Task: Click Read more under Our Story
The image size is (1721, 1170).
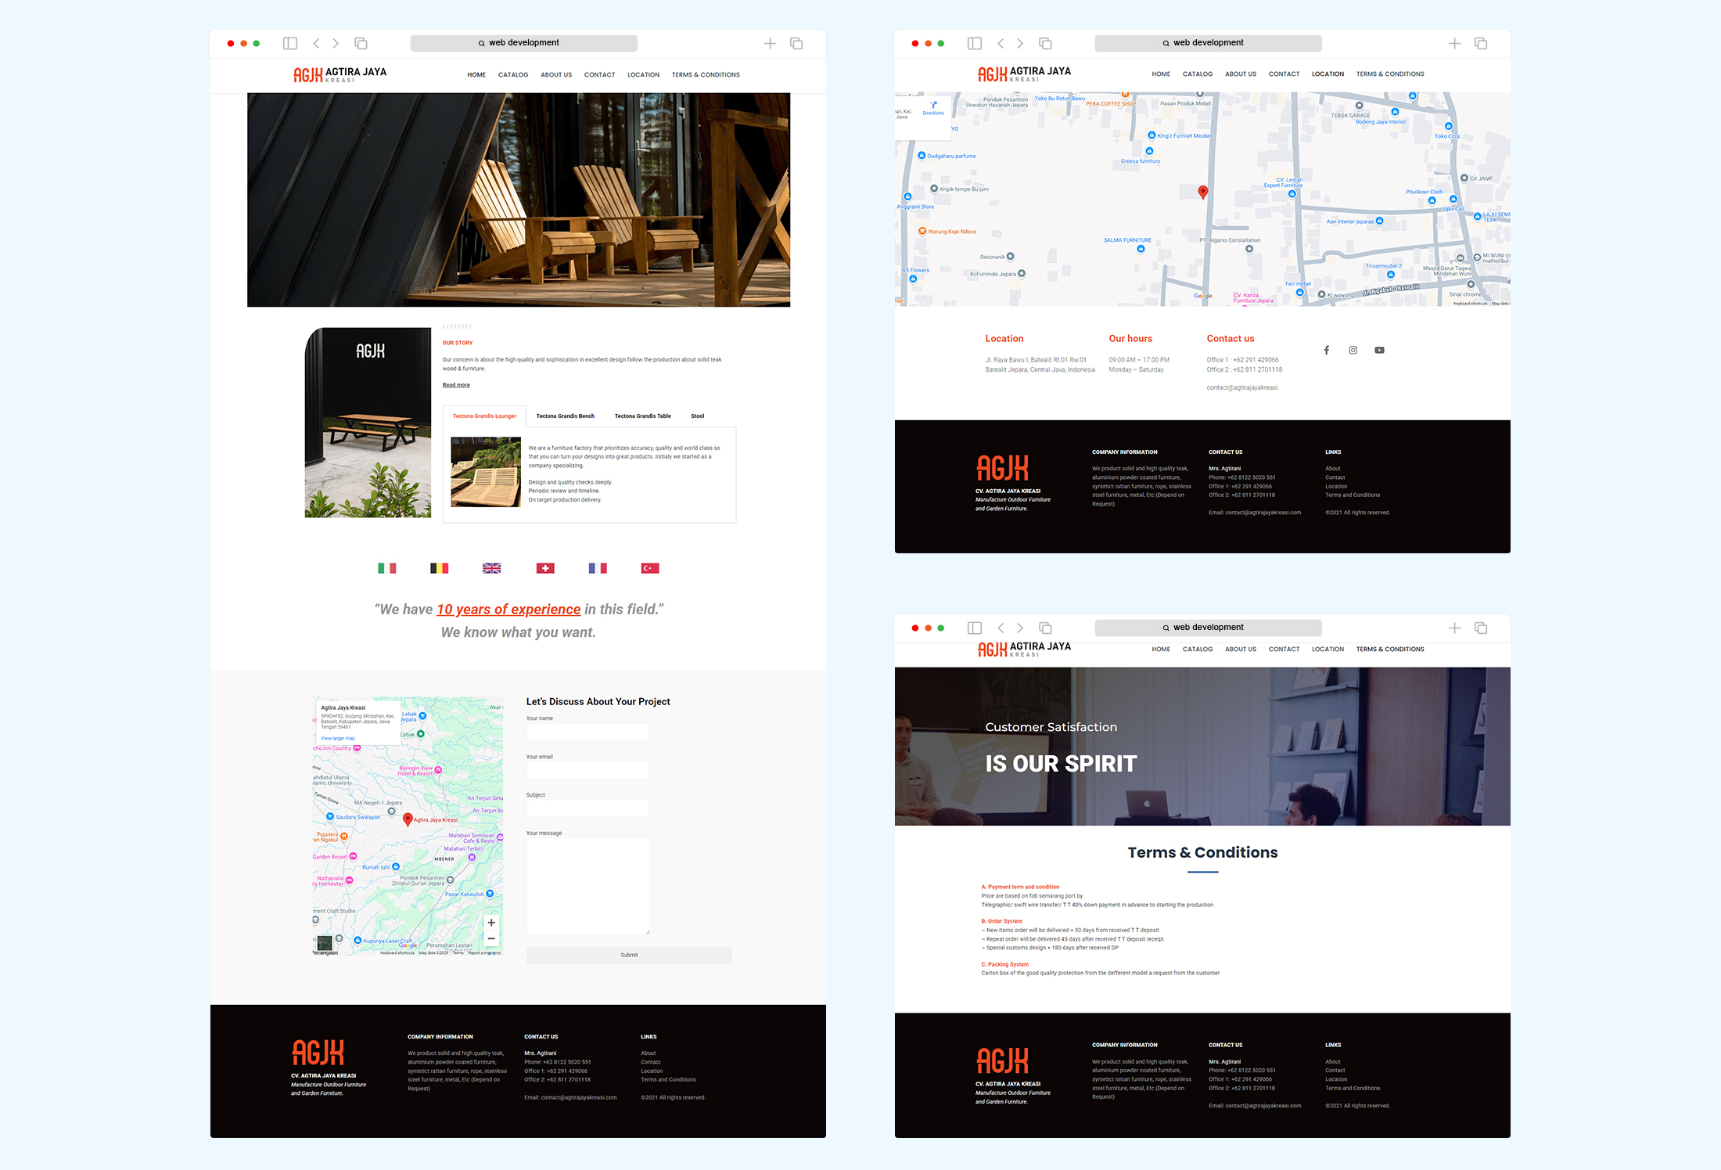Action: 455,384
